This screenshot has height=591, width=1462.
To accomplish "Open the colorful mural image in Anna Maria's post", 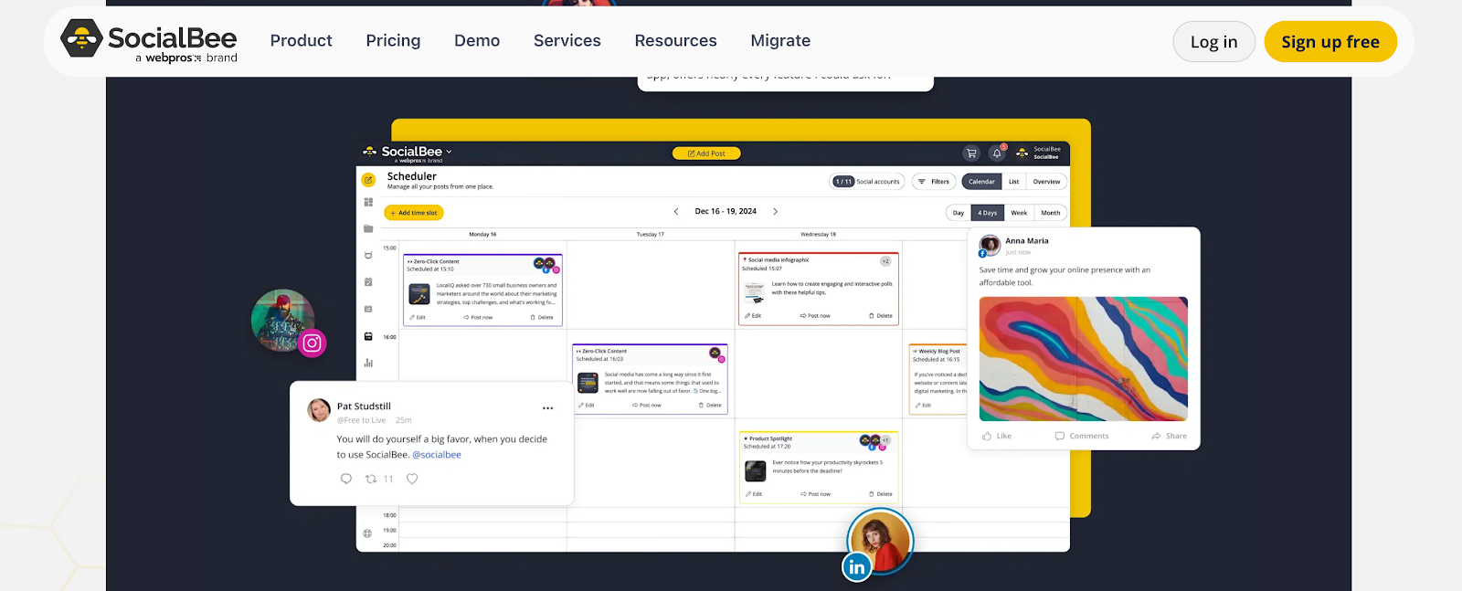I will [1083, 359].
